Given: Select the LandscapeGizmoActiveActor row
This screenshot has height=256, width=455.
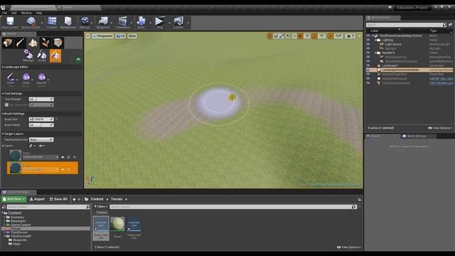Looking at the screenshot, I should pos(409,70).
